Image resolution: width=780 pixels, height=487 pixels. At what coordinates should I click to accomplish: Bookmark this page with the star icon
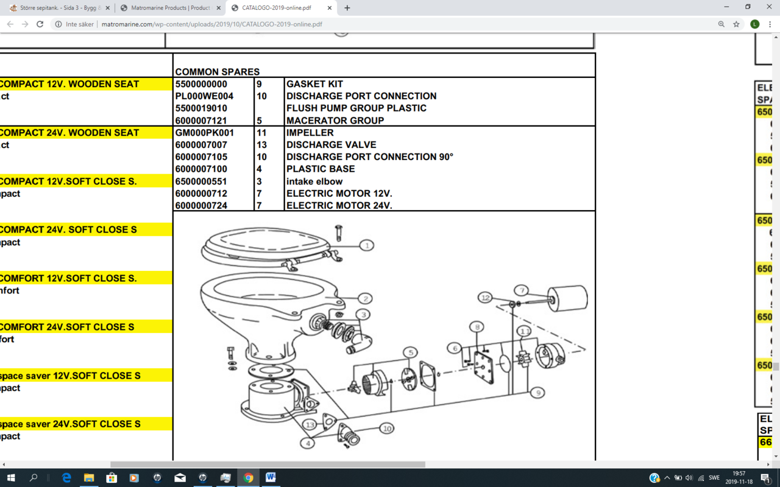pos(736,24)
